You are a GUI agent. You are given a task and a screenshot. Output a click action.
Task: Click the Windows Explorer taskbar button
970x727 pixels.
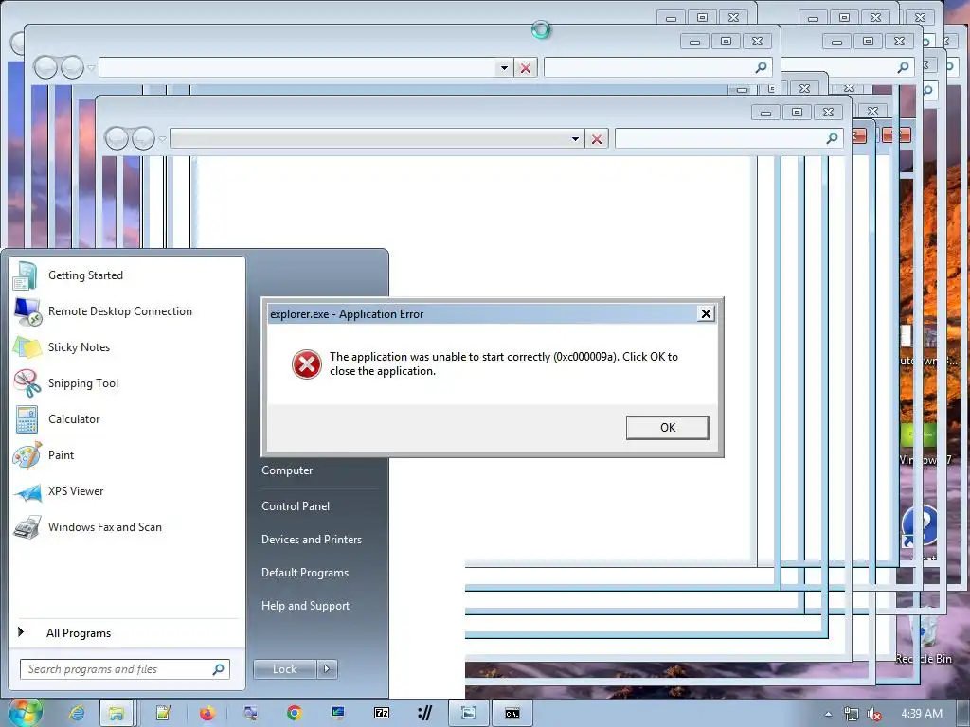coord(117,714)
